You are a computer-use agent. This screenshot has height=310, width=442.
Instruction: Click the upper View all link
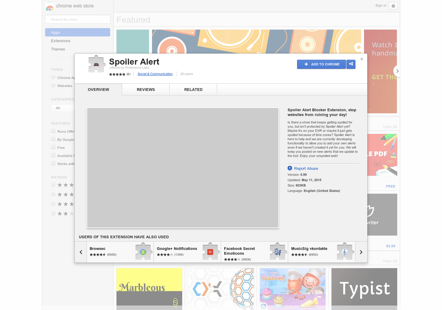click(389, 127)
